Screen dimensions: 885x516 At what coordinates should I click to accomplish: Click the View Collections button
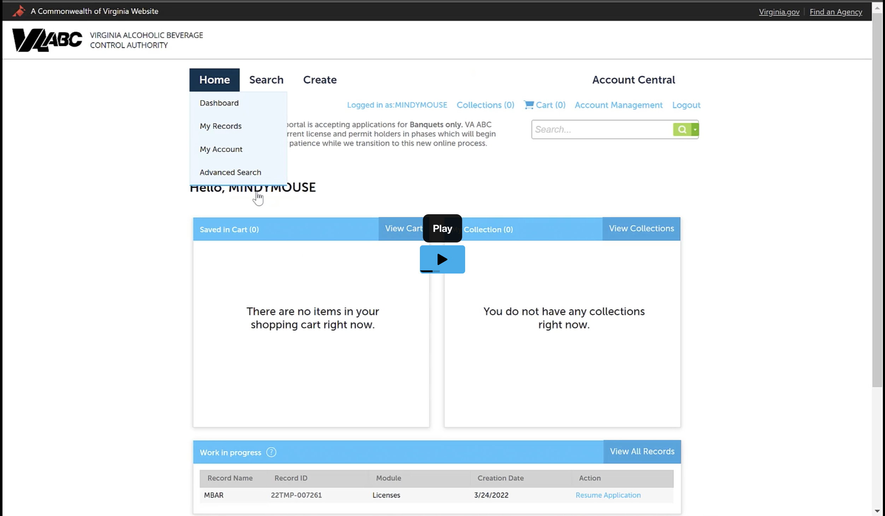point(641,228)
